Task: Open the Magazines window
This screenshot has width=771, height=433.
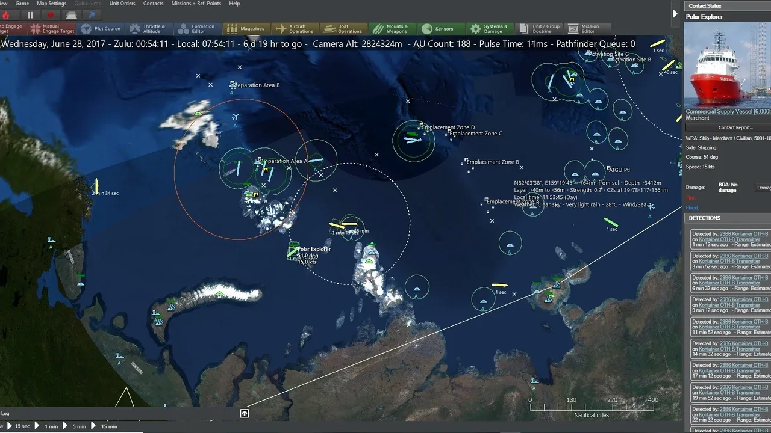Action: [x=246, y=29]
